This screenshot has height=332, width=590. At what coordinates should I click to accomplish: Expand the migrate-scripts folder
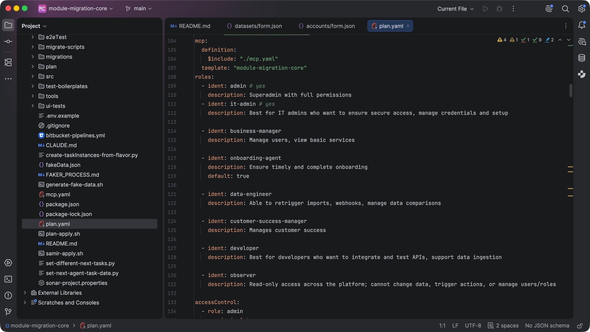point(33,47)
